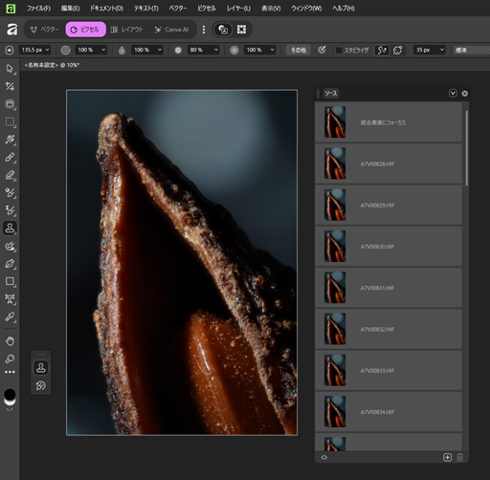Select the Flood Fill tool

click(x=10, y=246)
